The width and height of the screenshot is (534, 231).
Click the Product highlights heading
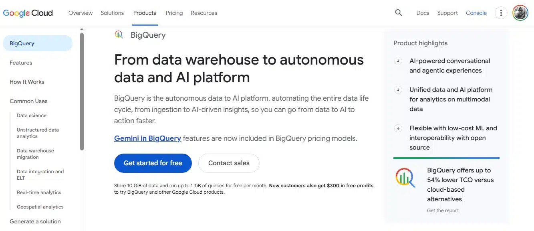coord(420,43)
